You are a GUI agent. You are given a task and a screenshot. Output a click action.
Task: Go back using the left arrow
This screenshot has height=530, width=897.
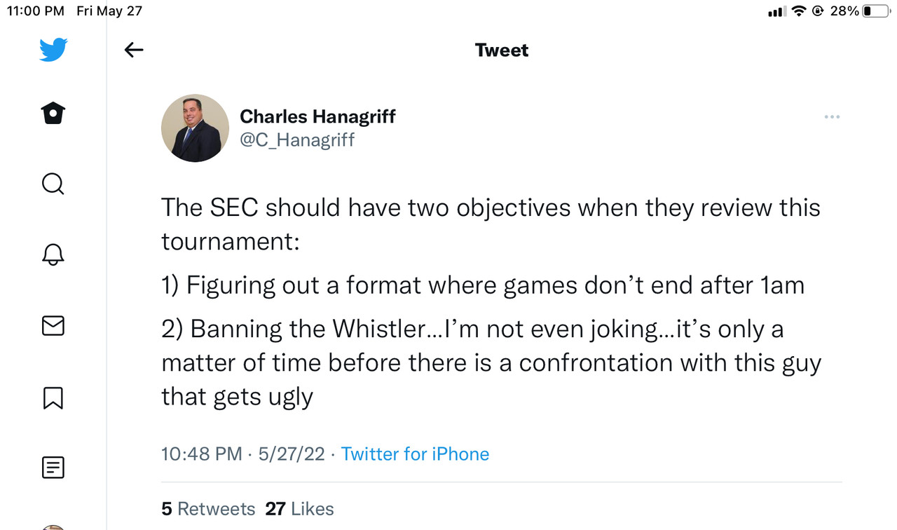pyautogui.click(x=133, y=50)
